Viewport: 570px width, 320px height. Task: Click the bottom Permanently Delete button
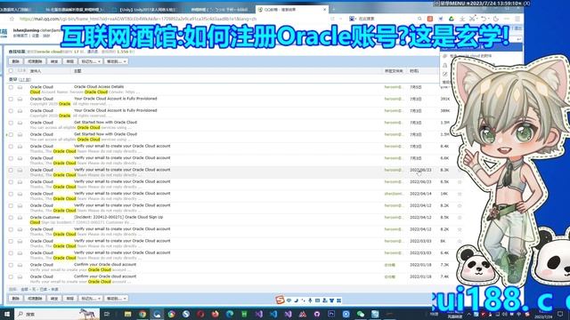[x=35, y=299]
